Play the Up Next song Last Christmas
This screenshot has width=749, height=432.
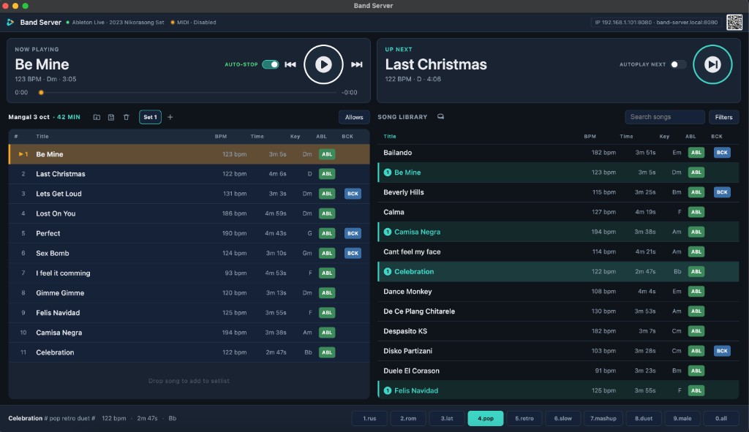[712, 64]
